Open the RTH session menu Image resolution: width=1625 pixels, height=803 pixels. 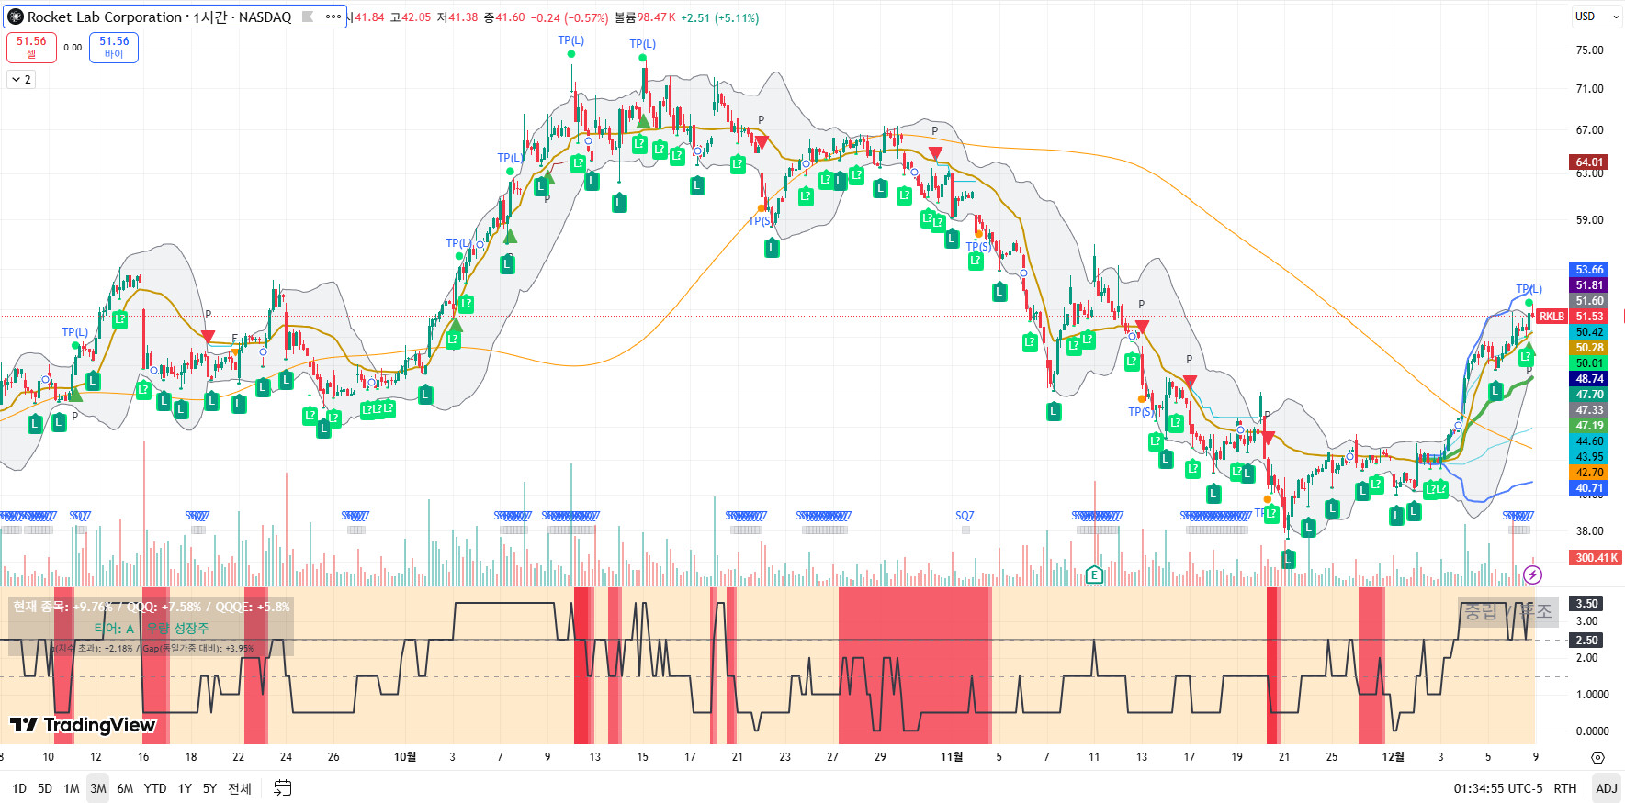click(x=1565, y=788)
